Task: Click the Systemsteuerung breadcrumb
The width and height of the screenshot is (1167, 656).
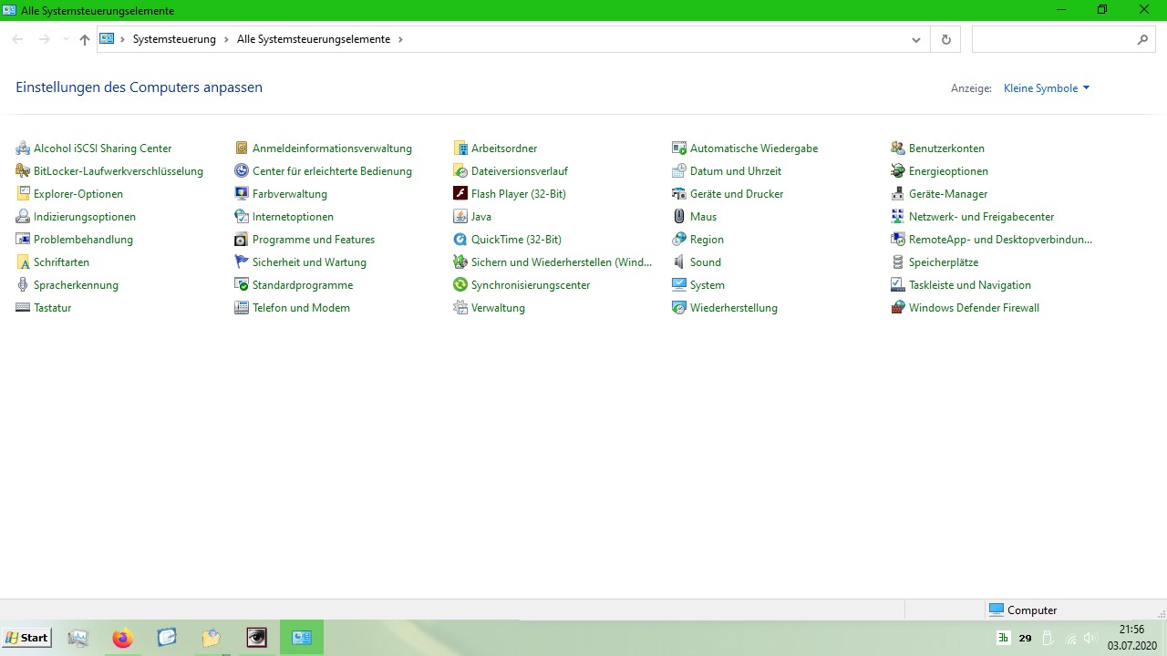Action: click(x=174, y=40)
